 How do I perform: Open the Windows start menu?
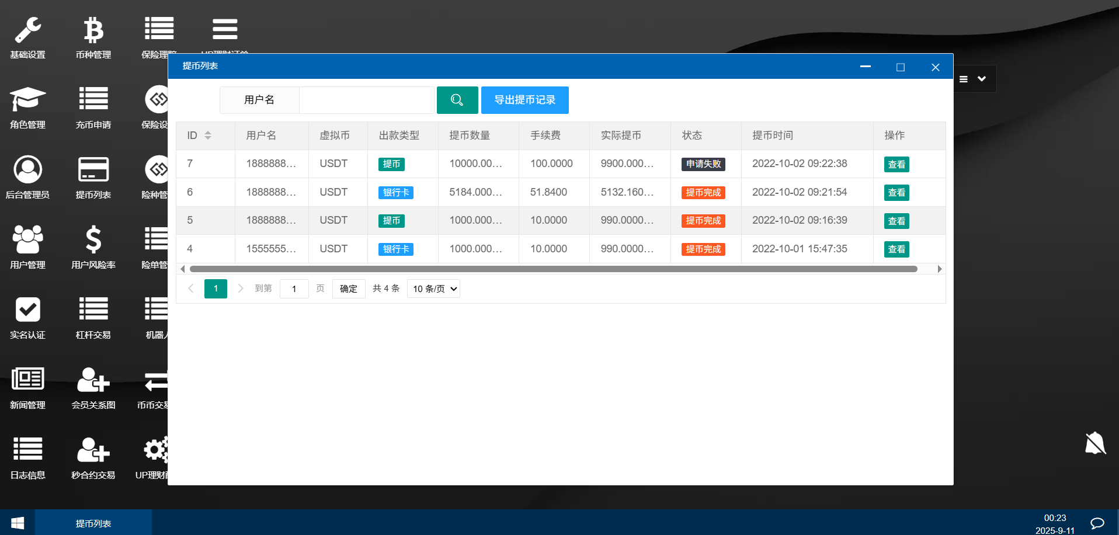[18, 523]
